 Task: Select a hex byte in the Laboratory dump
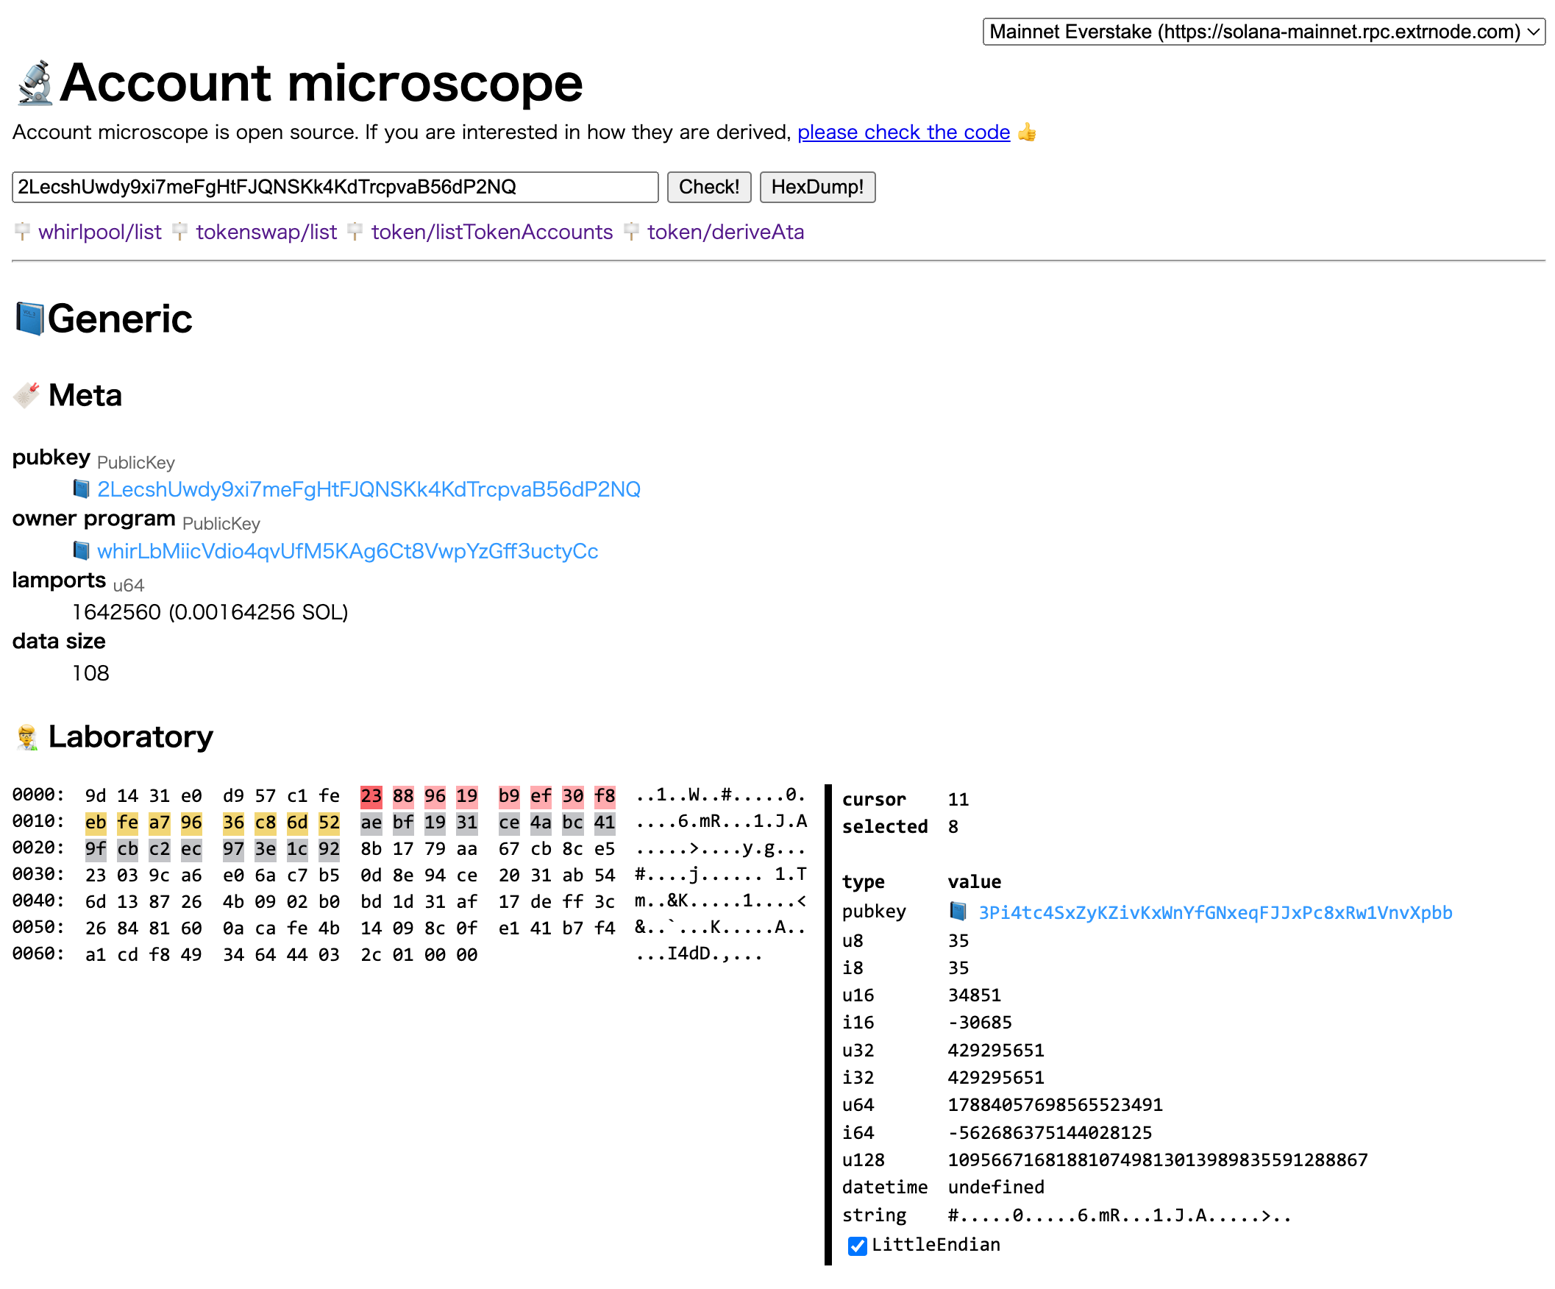point(371,795)
